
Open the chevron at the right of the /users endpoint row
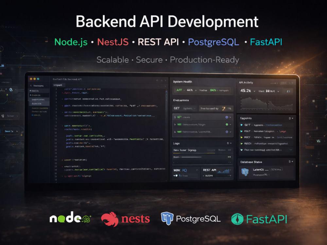(x=230, y=132)
